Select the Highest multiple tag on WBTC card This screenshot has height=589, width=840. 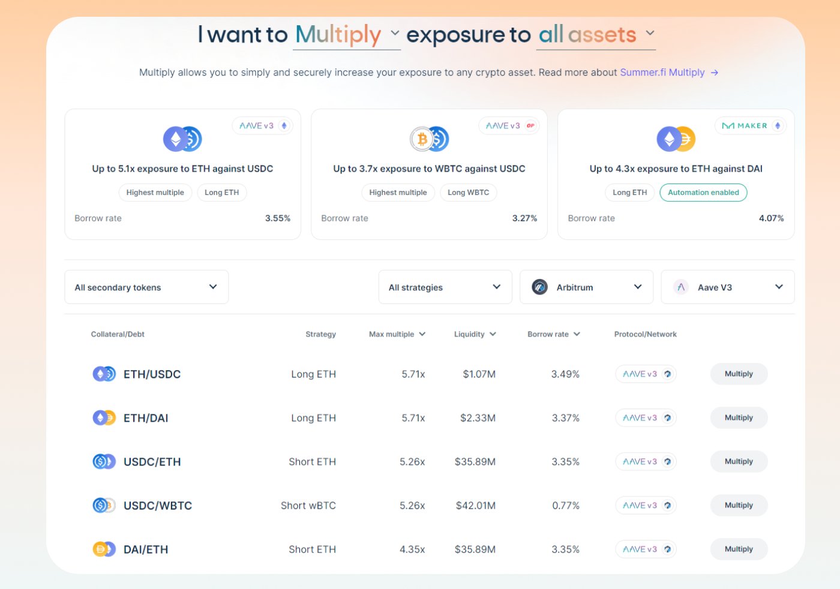(398, 193)
